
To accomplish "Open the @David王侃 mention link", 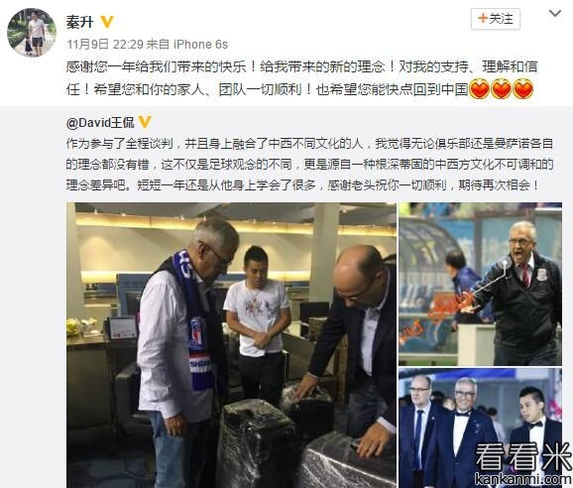I will (x=100, y=122).
